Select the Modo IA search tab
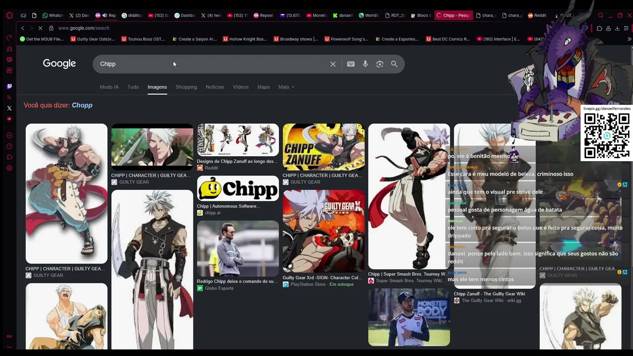 pyautogui.click(x=109, y=87)
